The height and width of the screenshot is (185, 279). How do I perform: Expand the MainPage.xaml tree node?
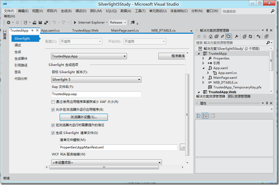(x=203, y=77)
